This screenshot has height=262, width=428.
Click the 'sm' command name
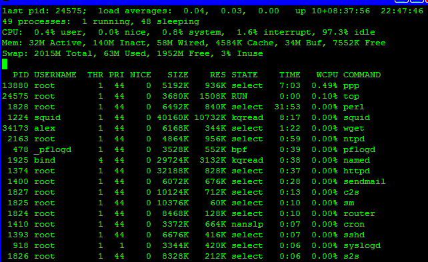point(349,203)
